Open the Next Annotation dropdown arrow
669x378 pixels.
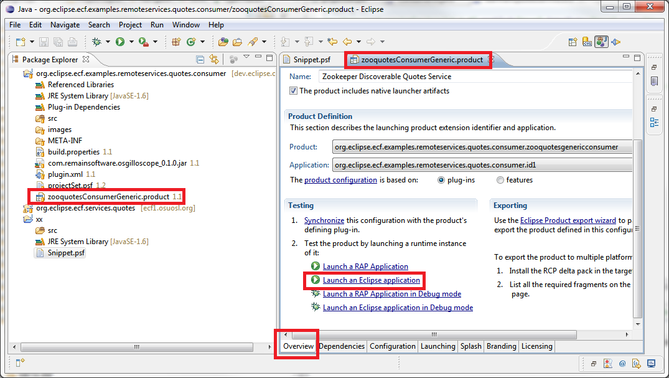pyautogui.click(x=297, y=42)
